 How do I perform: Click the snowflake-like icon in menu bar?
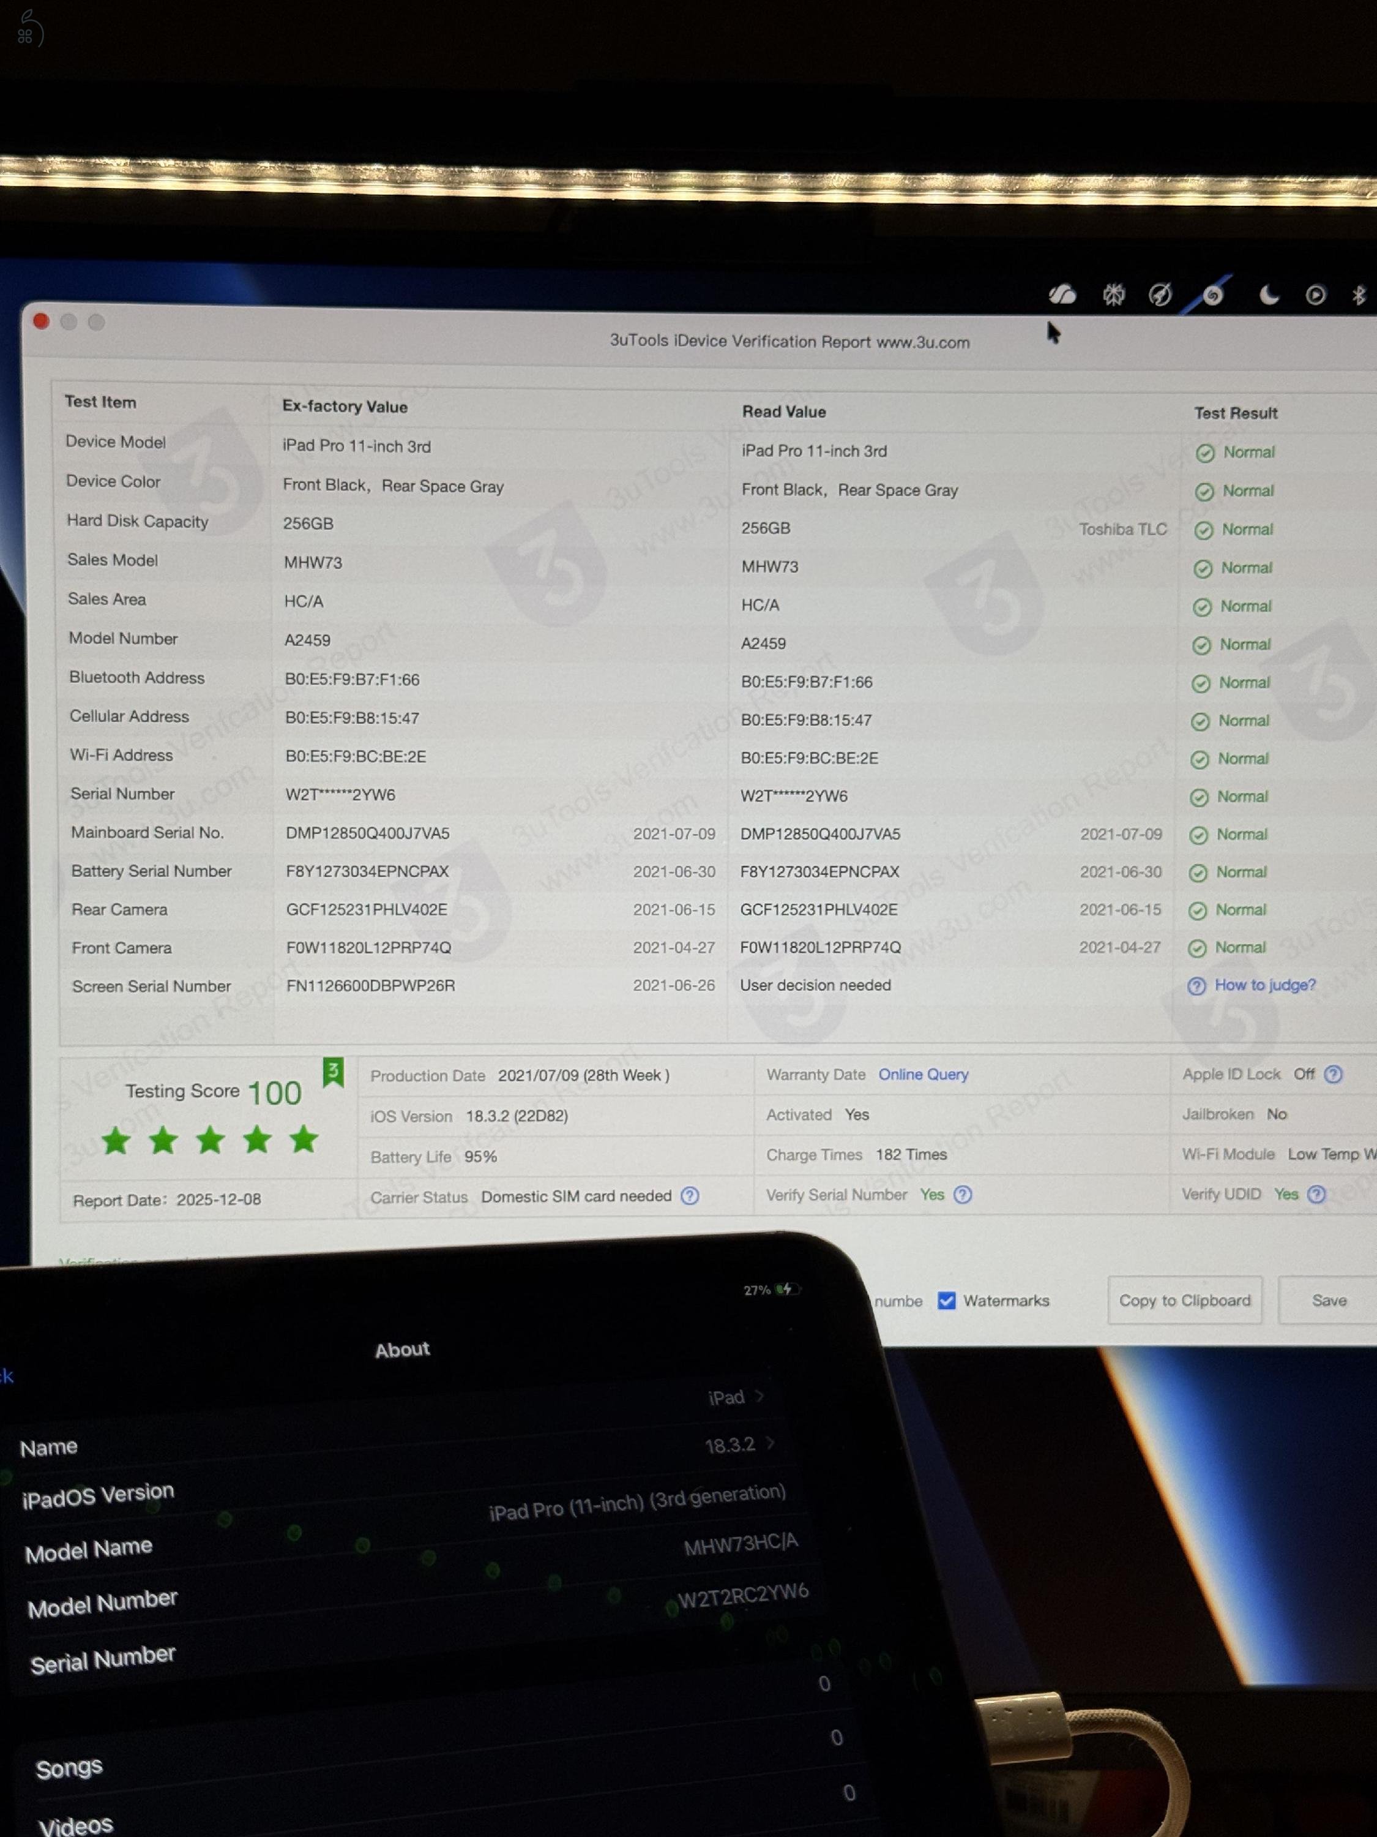[1113, 294]
